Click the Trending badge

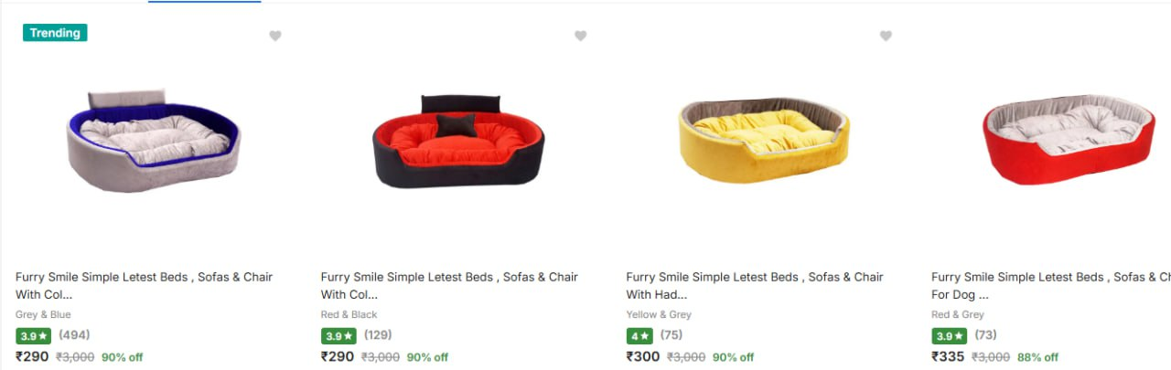[x=55, y=33]
